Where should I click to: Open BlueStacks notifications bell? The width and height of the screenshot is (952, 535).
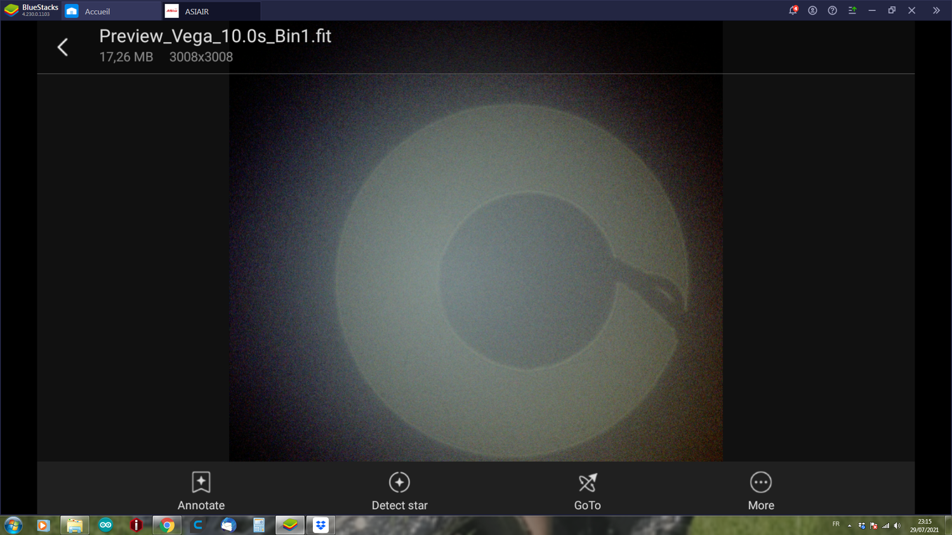point(793,10)
